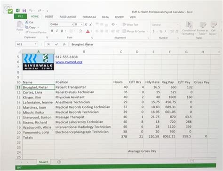The image size is (223, 171).
Task: Click the Top Align icon
Action: 97,24
